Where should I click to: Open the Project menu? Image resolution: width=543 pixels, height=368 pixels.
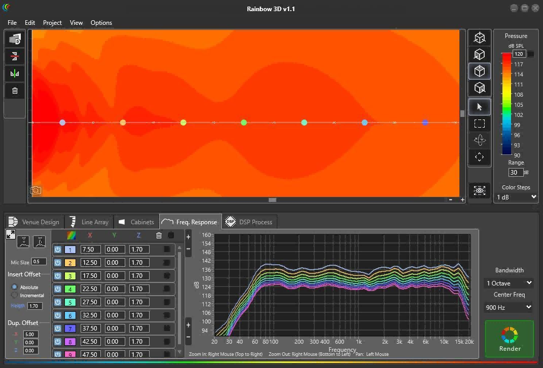[52, 23]
